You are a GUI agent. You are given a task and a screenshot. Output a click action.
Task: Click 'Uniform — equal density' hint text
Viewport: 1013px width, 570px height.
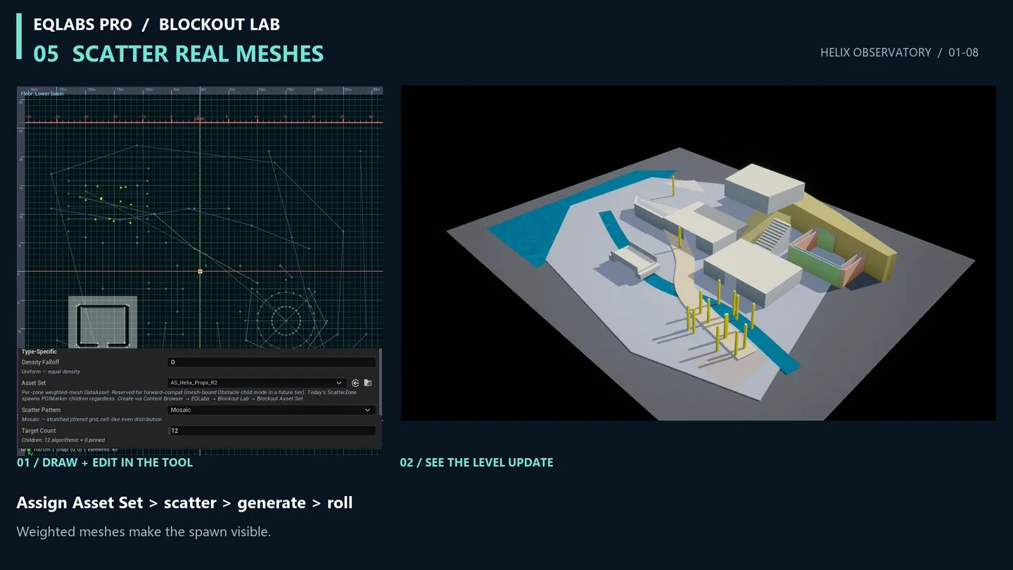click(51, 372)
